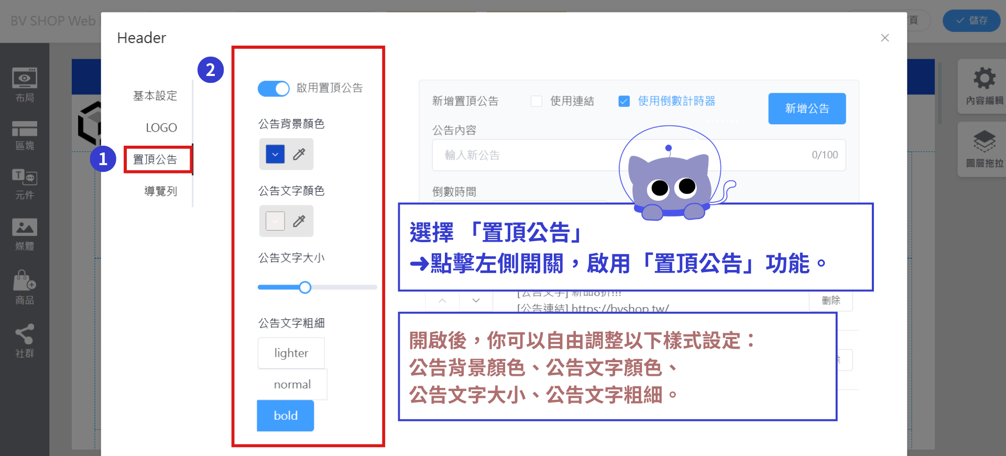Pick text color with the eyedropper icon

[x=299, y=221]
